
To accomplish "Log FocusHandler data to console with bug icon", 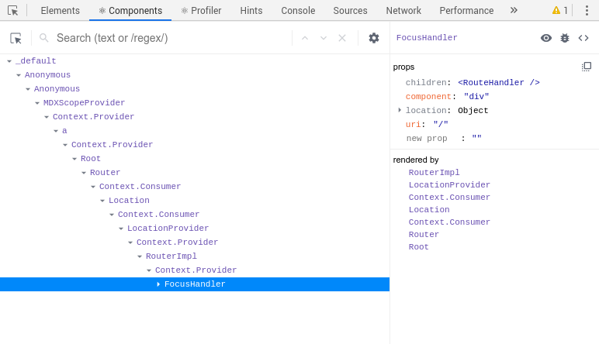I will [565, 38].
